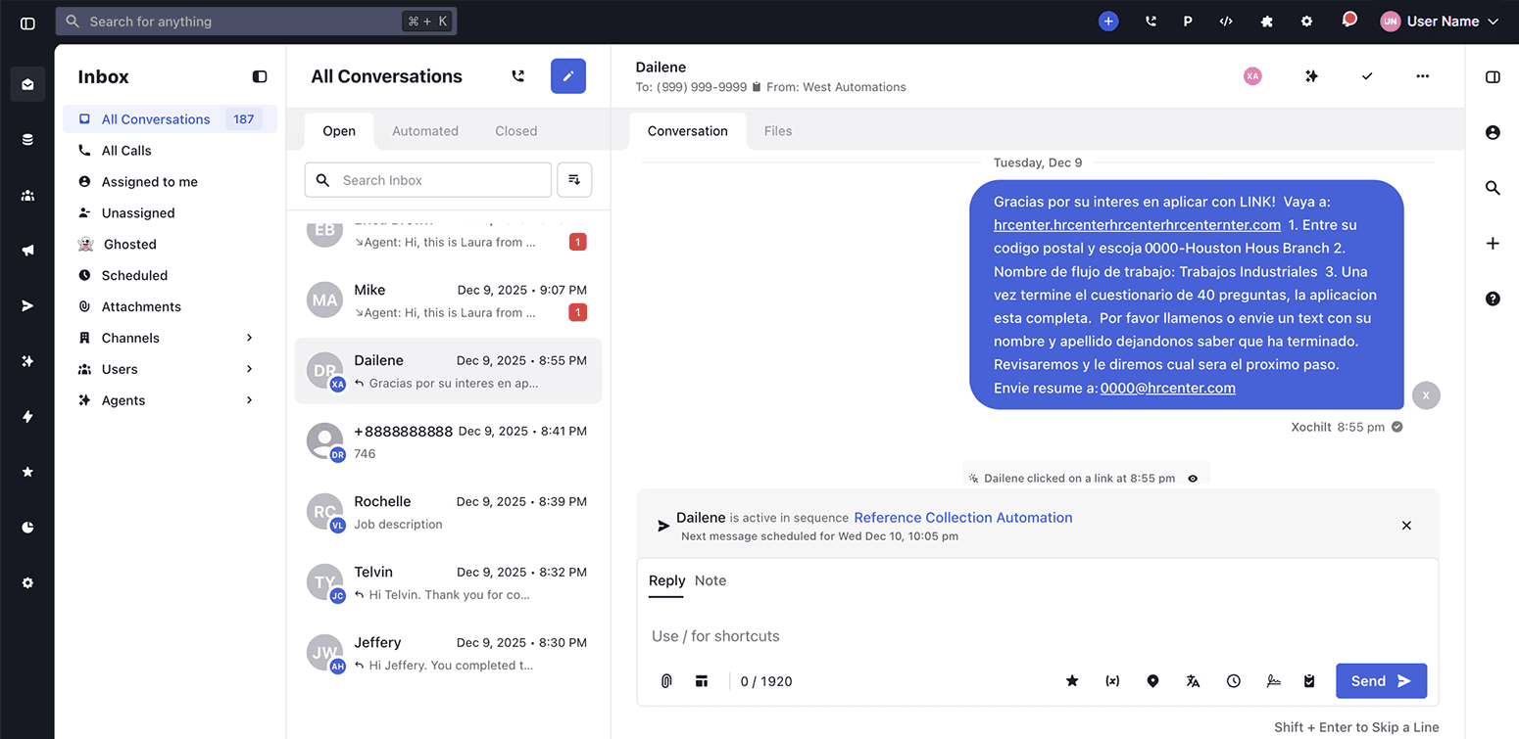The height and width of the screenshot is (739, 1519).
Task: Switch to the Automated conversations tab
Action: 425,130
